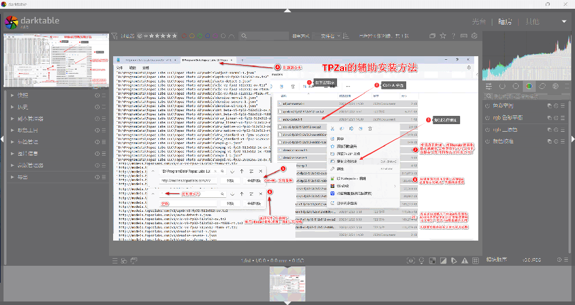Screen dimensions: 575x305
Task: Click the image grouping icon in top bar
Action: tap(433, 36)
